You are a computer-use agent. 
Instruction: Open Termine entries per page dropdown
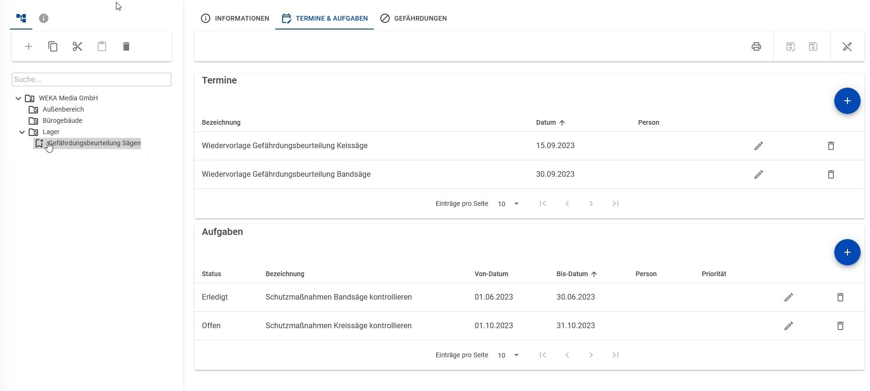coord(508,204)
